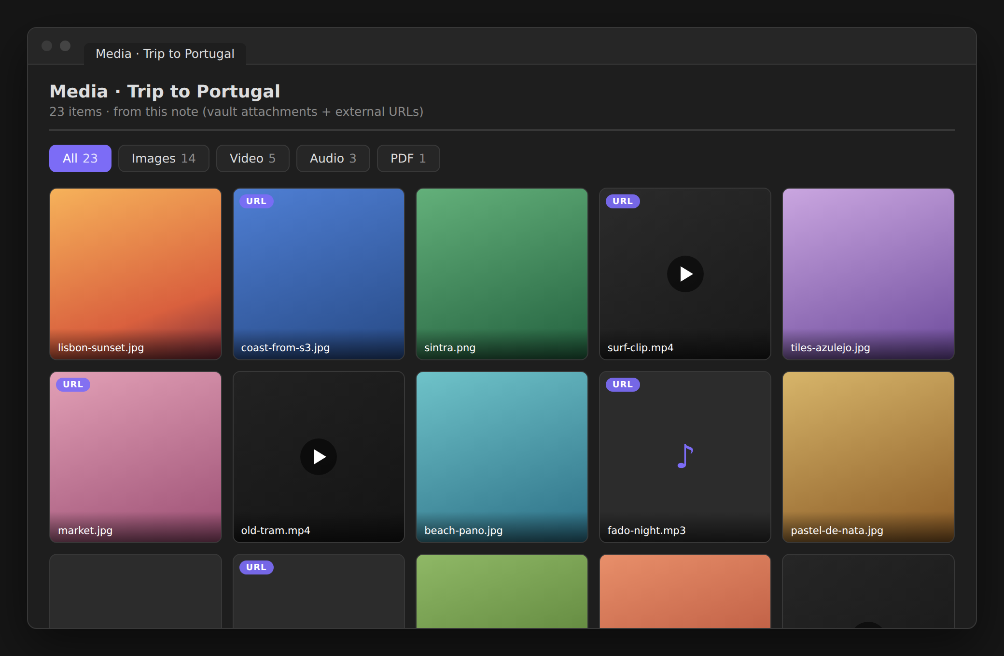The width and height of the screenshot is (1004, 656).
Task: Click the first gray window control dot
Action: coord(47,46)
